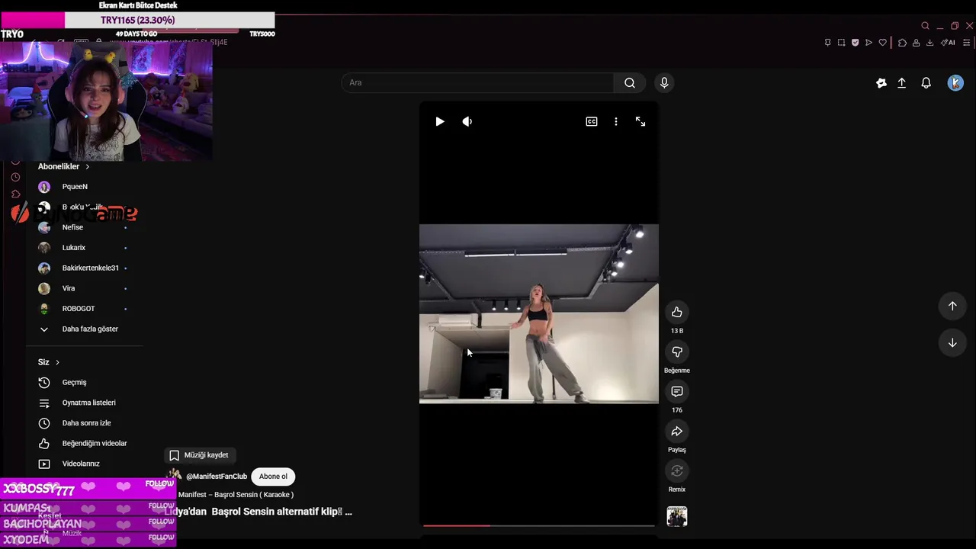Open the sound thumbnail below Remix
976x549 pixels.
[x=677, y=516]
